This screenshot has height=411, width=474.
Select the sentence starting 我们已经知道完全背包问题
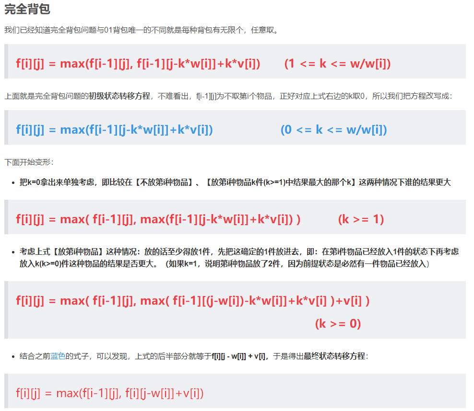point(142,30)
